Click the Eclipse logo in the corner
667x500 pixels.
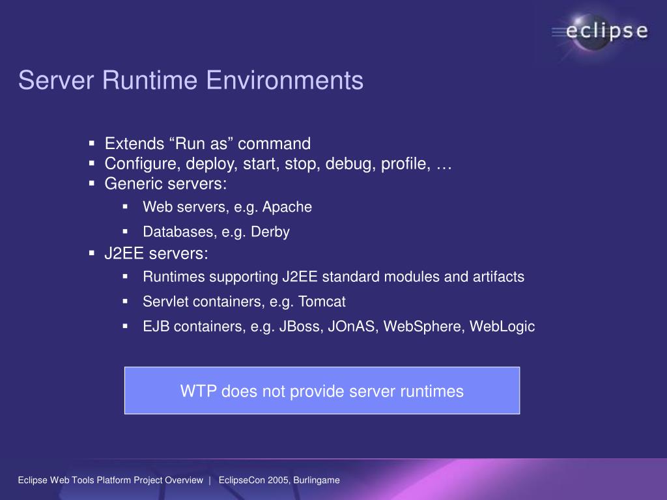600,33
